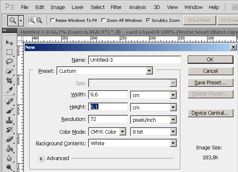Open the Color Mode dropdown

(107, 132)
